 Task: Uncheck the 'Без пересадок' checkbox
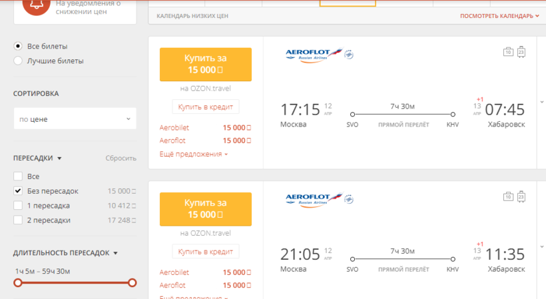pos(18,191)
